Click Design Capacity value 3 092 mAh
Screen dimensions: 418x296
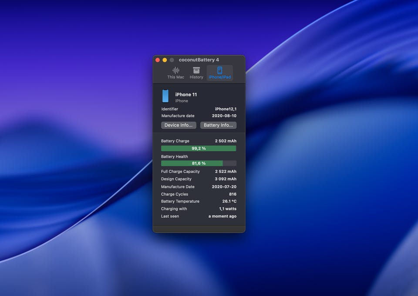pyautogui.click(x=226, y=179)
